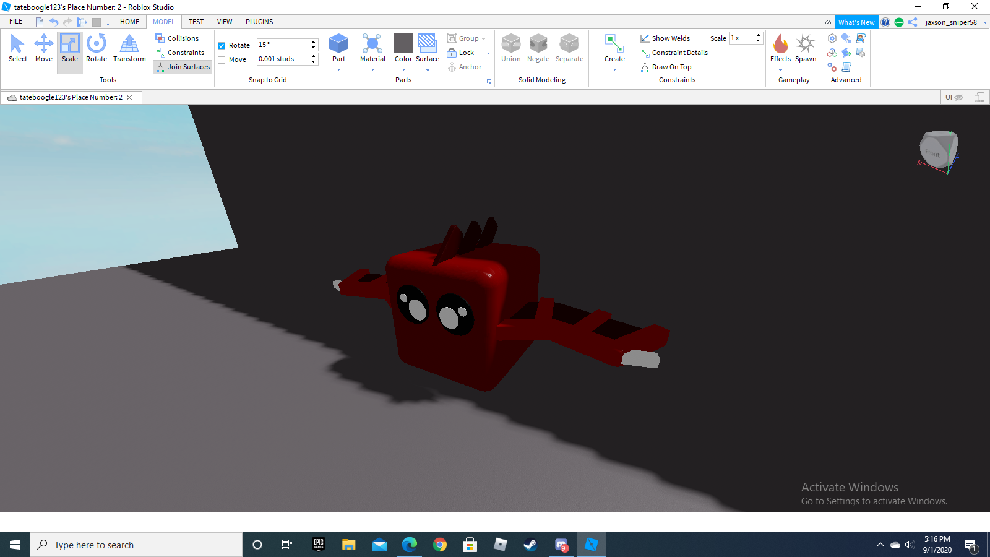990x557 pixels.
Task: Expand the Color dropdown arrow
Action: coord(403,70)
